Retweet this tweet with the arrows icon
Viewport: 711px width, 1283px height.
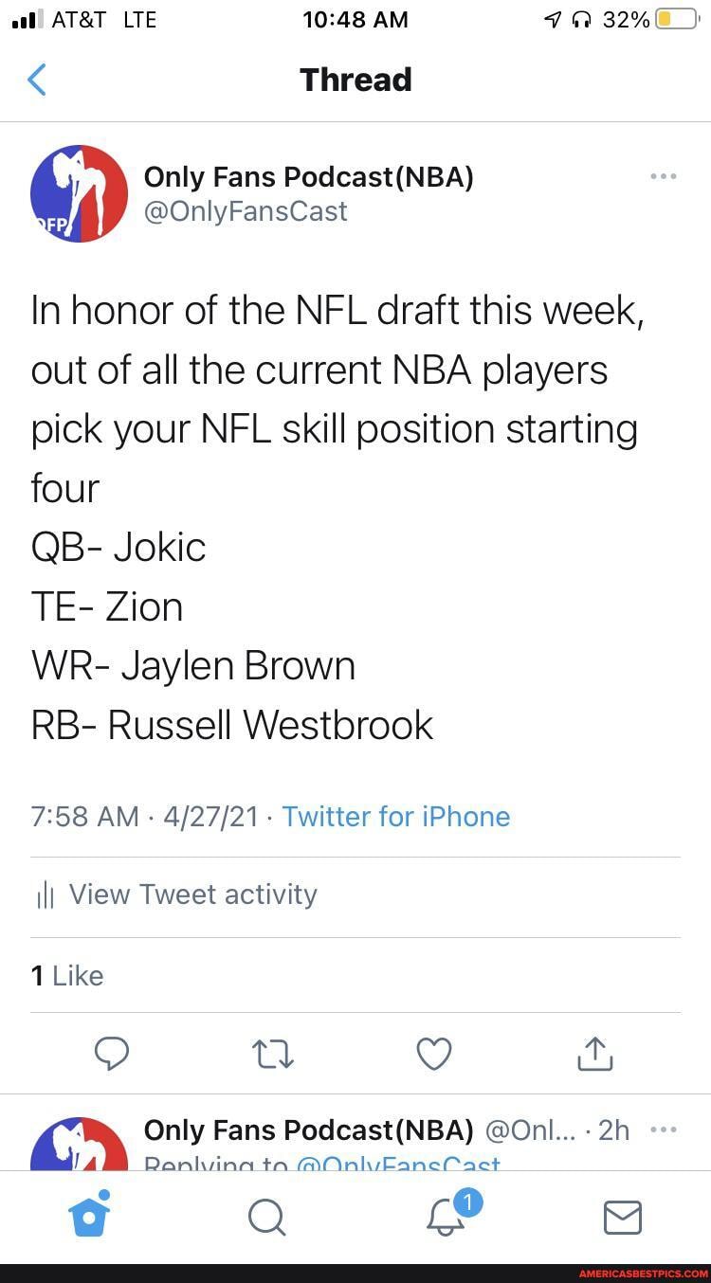coord(273,1053)
